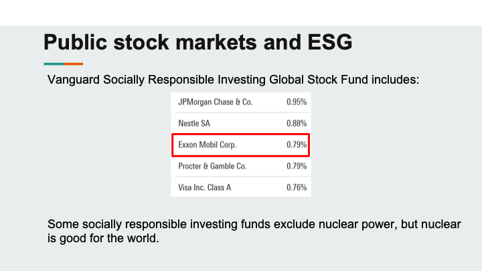The image size is (482, 271).
Task: Select the teal segment of the title underline
Action: click(54, 64)
